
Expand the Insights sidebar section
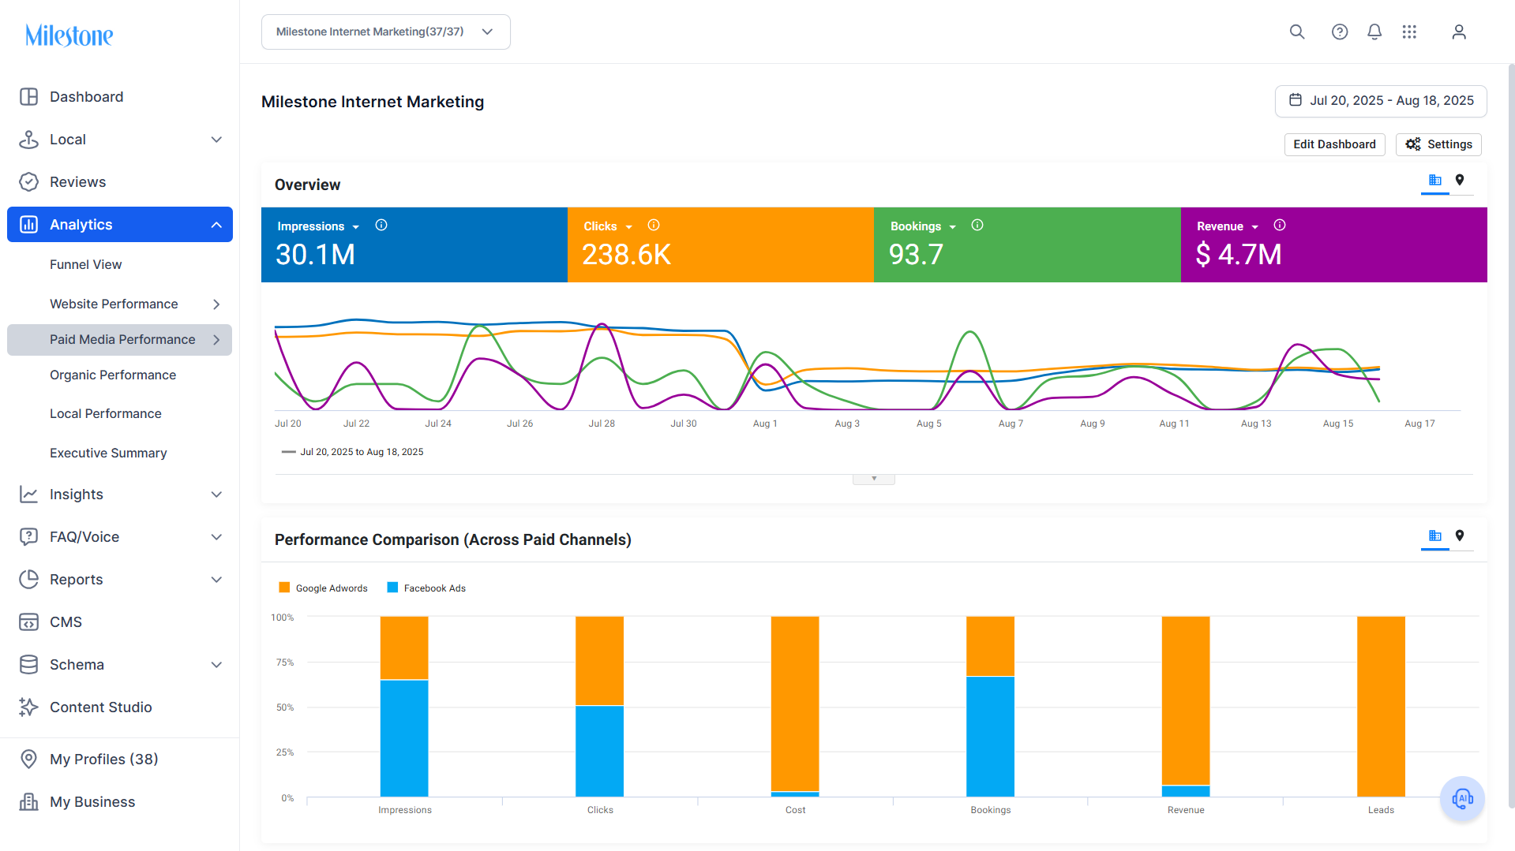(120, 495)
